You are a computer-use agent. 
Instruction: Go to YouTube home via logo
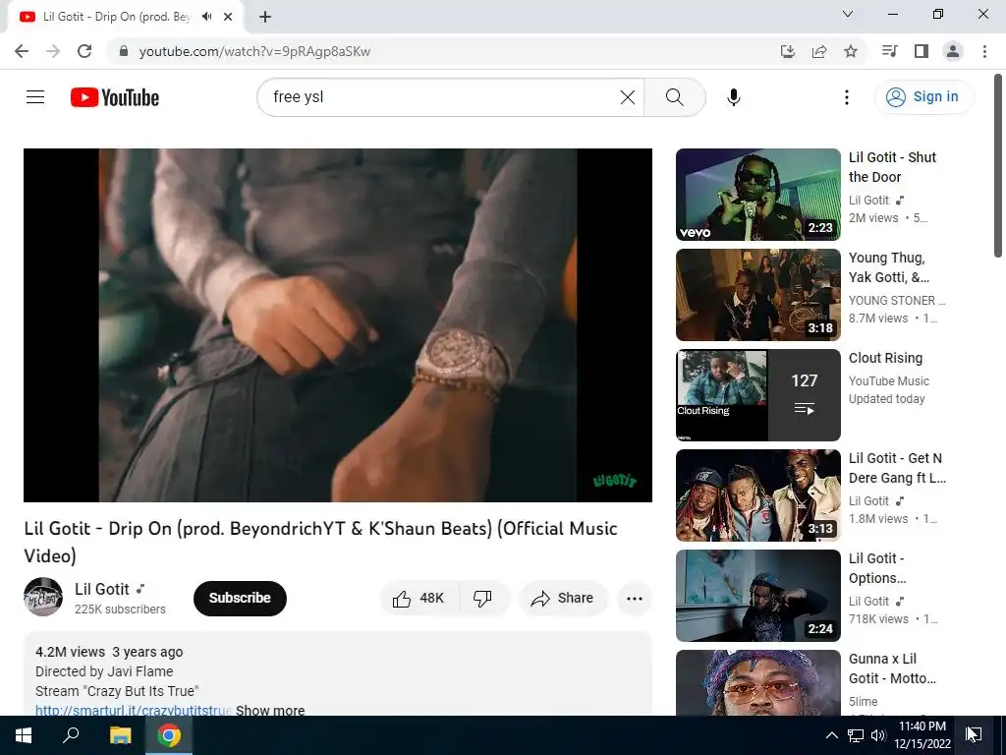(x=115, y=97)
